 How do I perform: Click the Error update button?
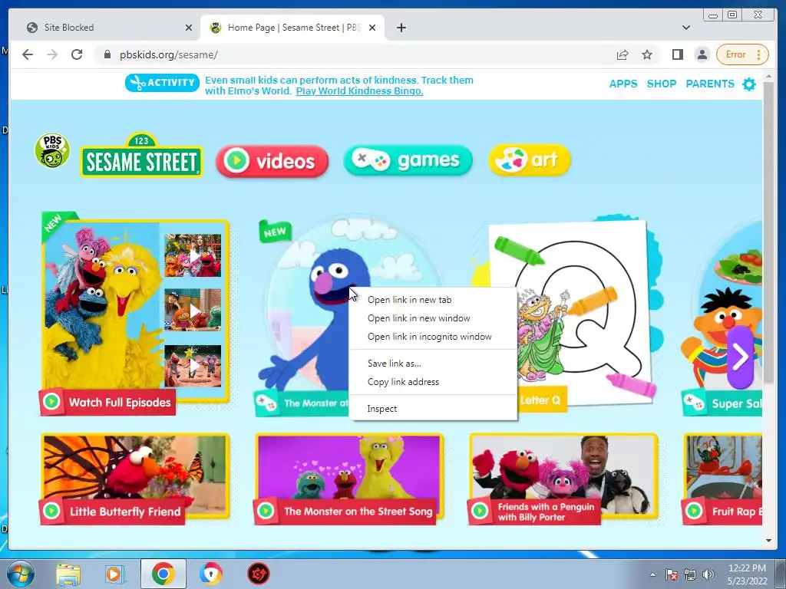(742, 54)
